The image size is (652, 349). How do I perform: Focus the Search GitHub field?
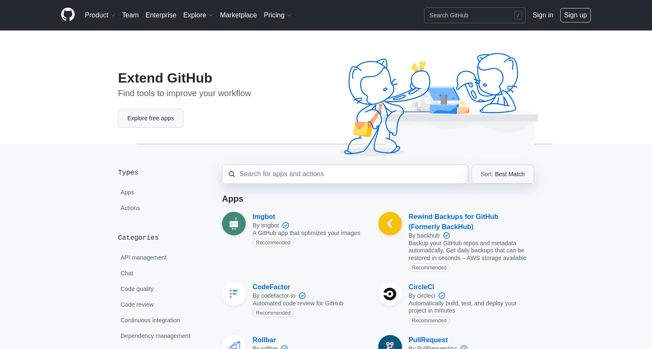click(475, 15)
